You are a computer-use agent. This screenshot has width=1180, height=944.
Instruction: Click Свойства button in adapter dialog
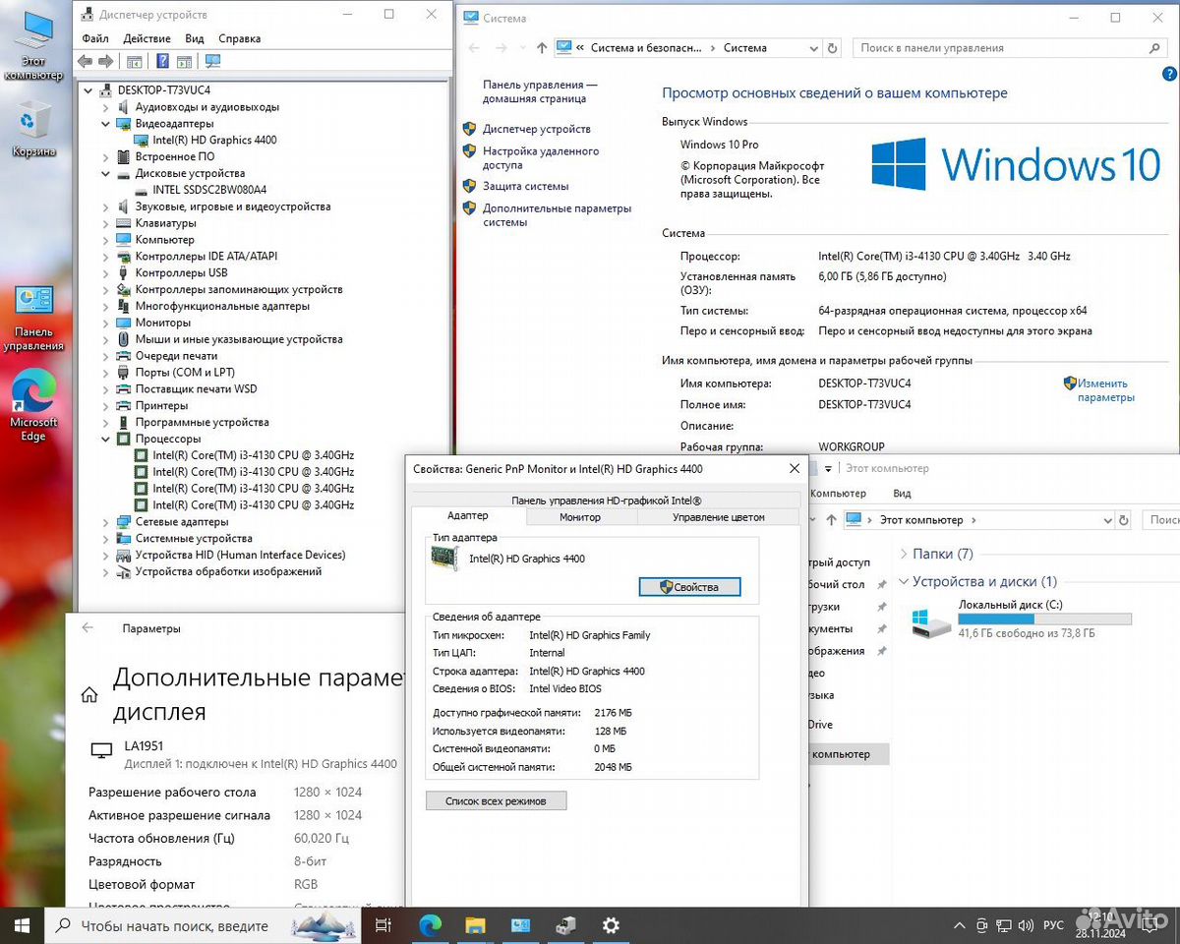(x=689, y=587)
